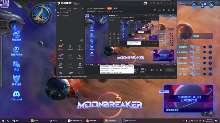
Task: Open the 读弹幕 tool in 直播伴侣
Action: 60,65
